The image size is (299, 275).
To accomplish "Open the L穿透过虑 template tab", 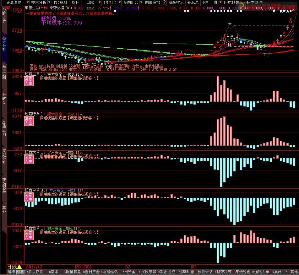I will (x=242, y=272).
